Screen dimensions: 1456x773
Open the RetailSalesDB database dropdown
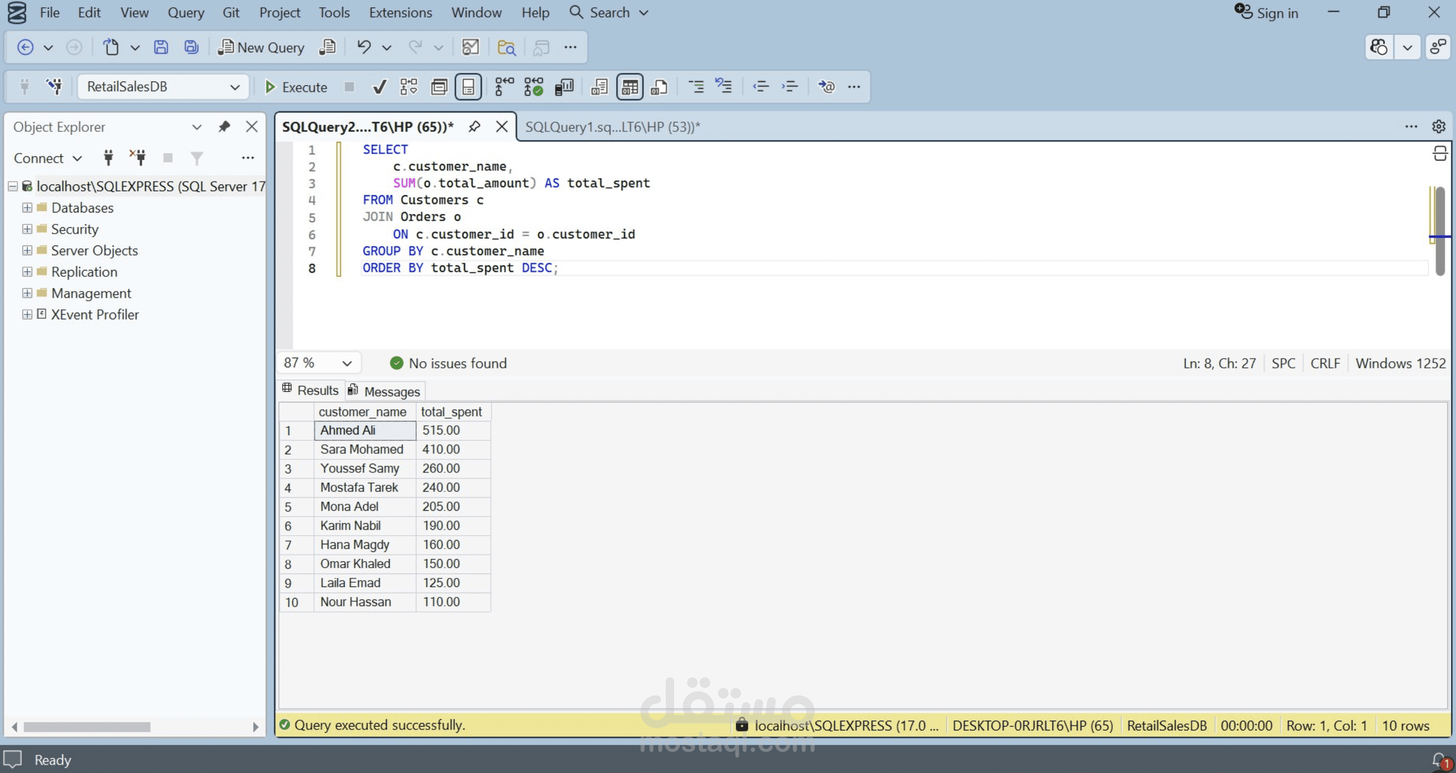click(x=234, y=86)
